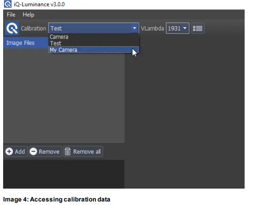Click the Remove all button
The image size is (254, 205).
pyautogui.click(x=83, y=152)
